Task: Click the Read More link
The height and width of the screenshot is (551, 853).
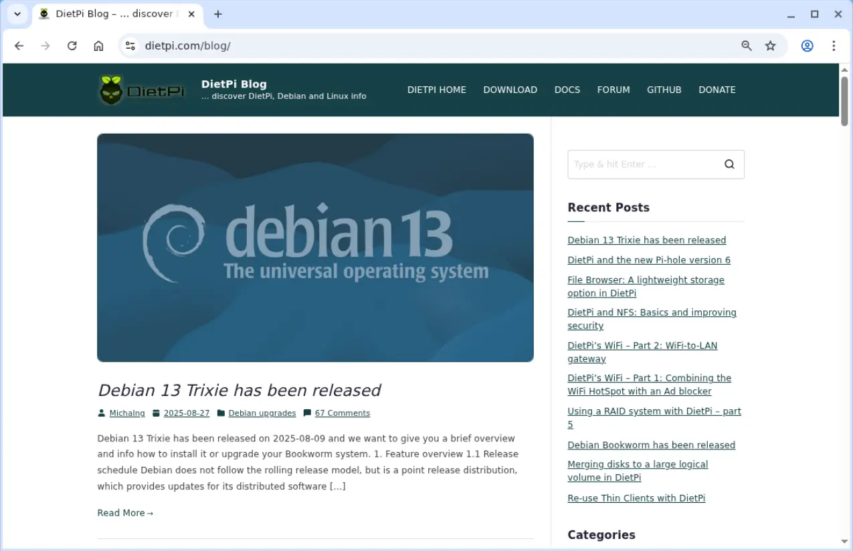Action: click(124, 513)
